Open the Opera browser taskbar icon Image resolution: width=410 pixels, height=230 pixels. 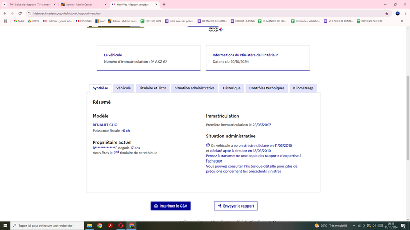(x=121, y=226)
